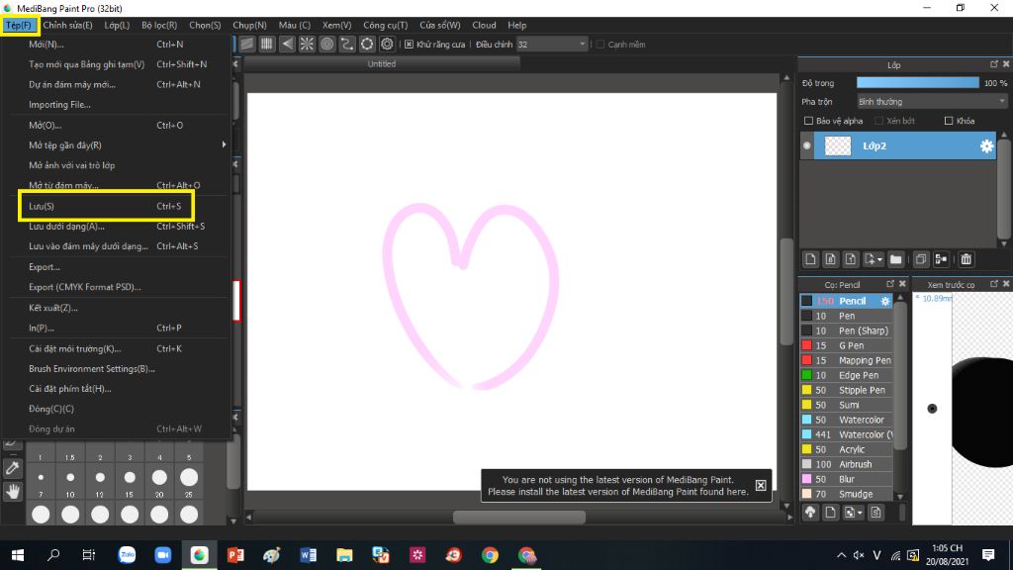Open Lớp2 layer settings gear
Screen dimensions: 1013x570
(986, 146)
